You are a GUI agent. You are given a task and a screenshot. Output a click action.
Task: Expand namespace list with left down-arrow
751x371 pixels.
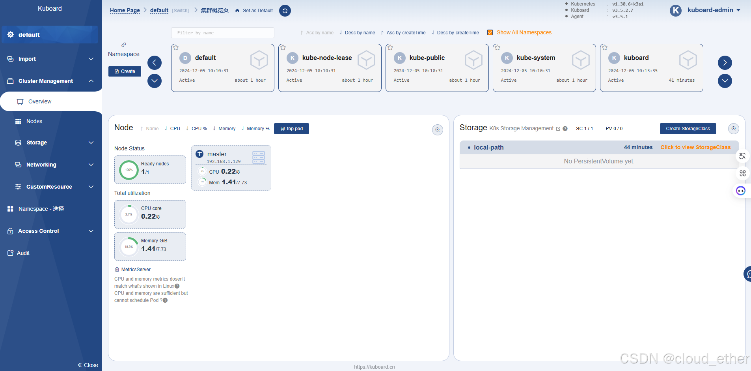pyautogui.click(x=155, y=81)
